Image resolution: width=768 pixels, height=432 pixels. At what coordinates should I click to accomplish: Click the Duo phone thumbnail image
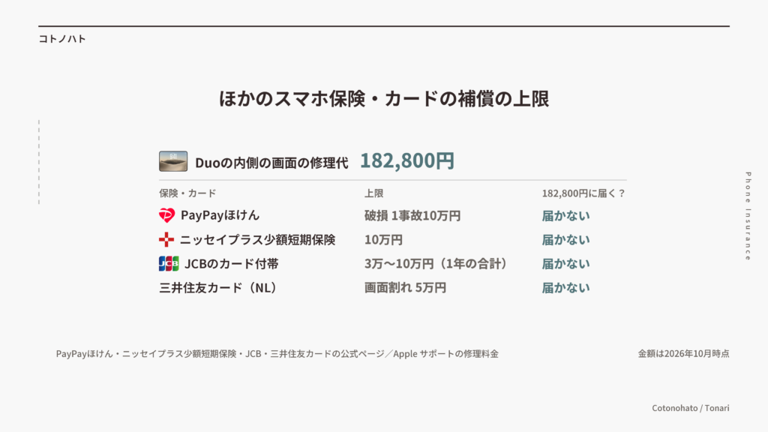point(173,161)
